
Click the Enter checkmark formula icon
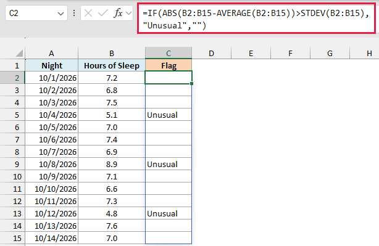(x=103, y=13)
